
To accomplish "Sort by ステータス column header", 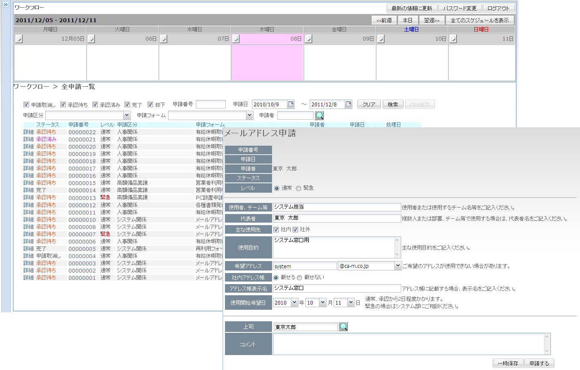I will [x=47, y=125].
